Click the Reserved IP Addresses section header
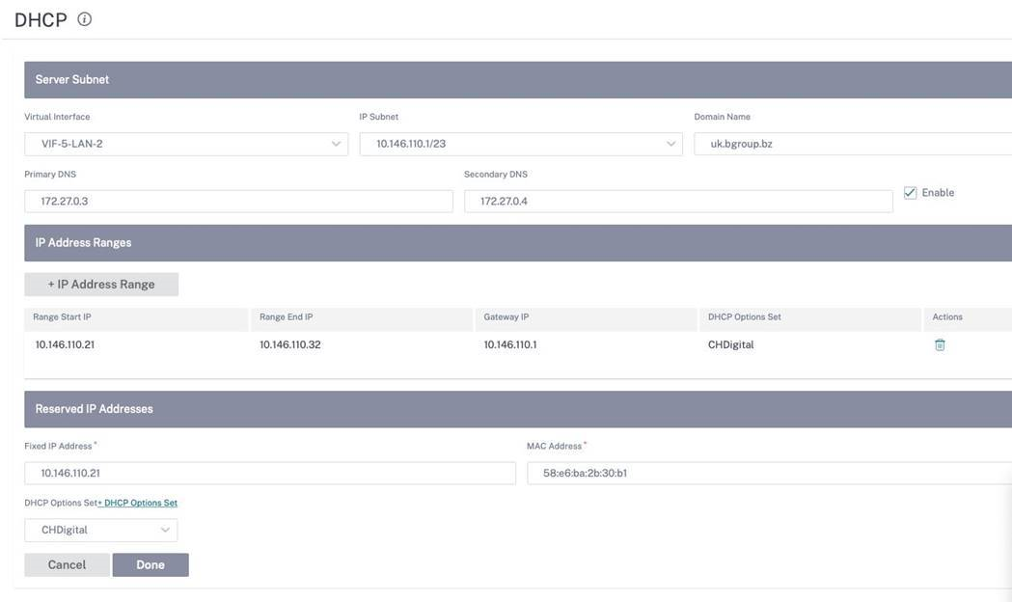The image size is (1012, 602). [518, 409]
